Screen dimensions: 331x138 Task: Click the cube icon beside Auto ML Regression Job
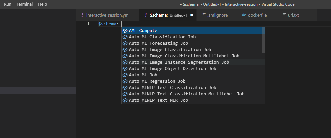point(125,81)
